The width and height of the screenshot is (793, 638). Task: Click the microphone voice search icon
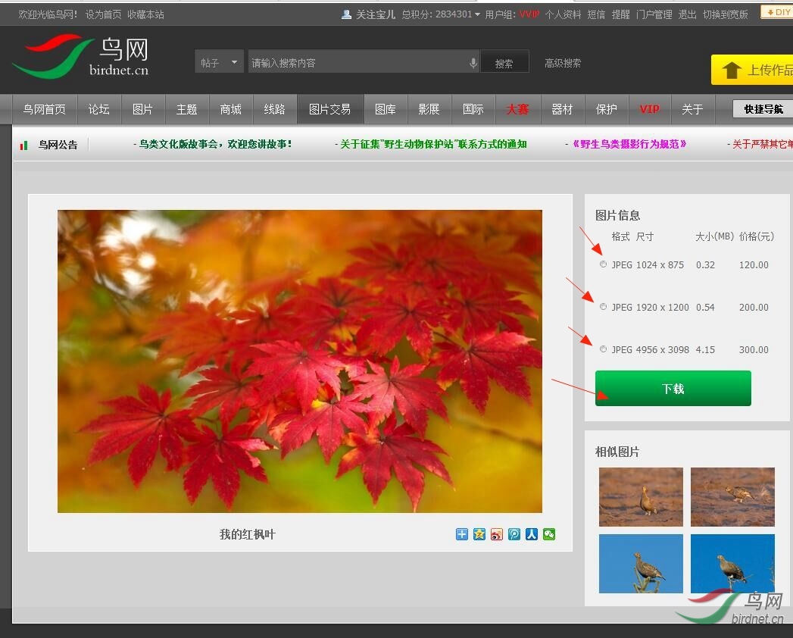click(x=473, y=63)
